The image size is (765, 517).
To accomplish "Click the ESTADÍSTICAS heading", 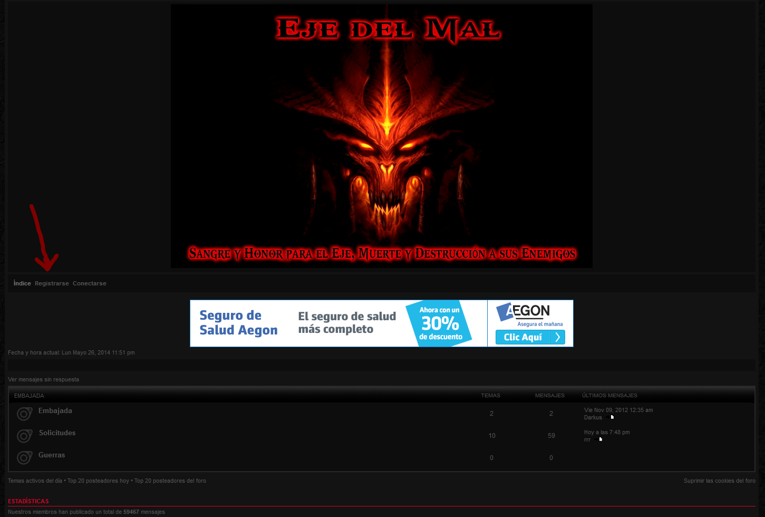I will click(x=28, y=501).
